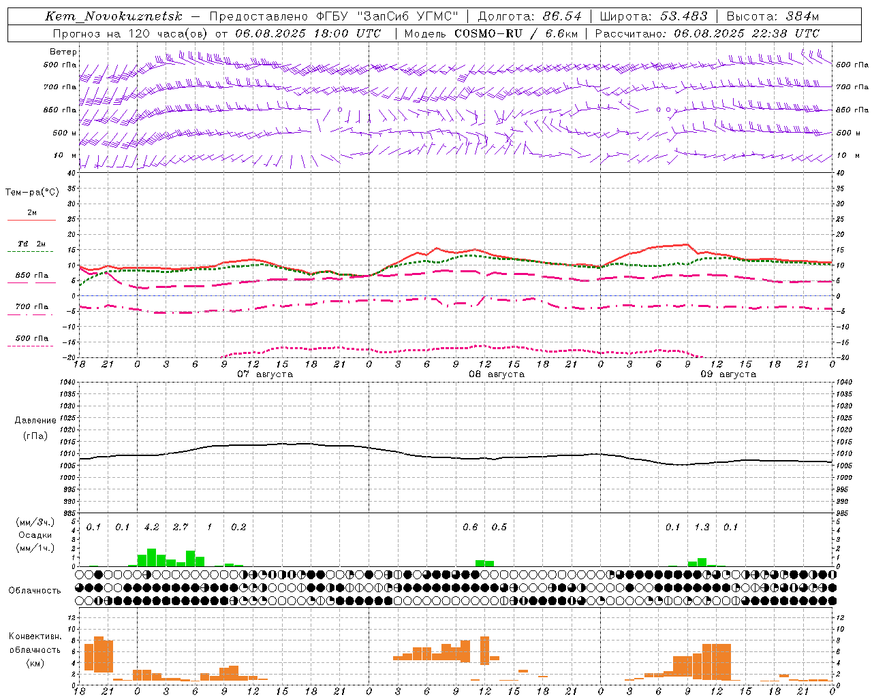The width and height of the screenshot is (872, 697).
Task: Click the "500 гПа" temperature legend entry
Action: (31, 338)
